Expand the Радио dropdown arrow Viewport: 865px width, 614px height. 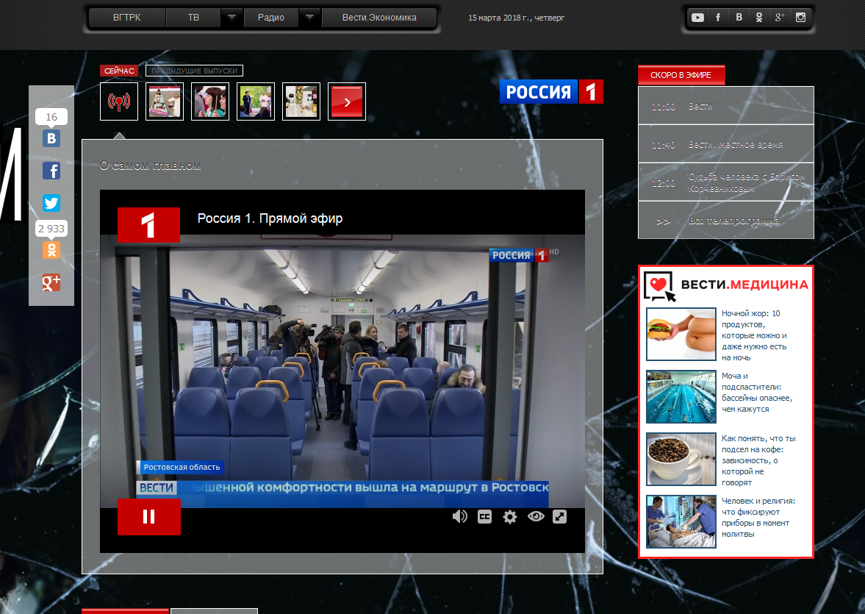click(310, 18)
